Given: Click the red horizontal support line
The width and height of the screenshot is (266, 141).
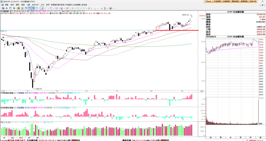Looking at the screenshot, I should (x=177, y=30).
